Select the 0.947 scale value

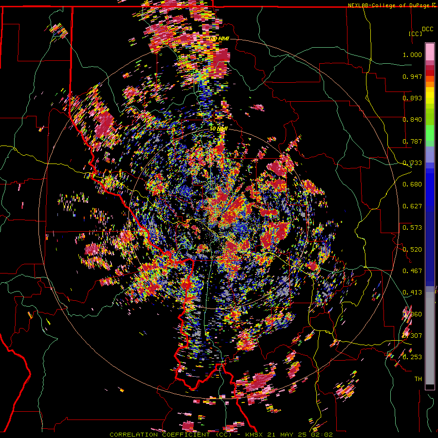click(x=412, y=76)
